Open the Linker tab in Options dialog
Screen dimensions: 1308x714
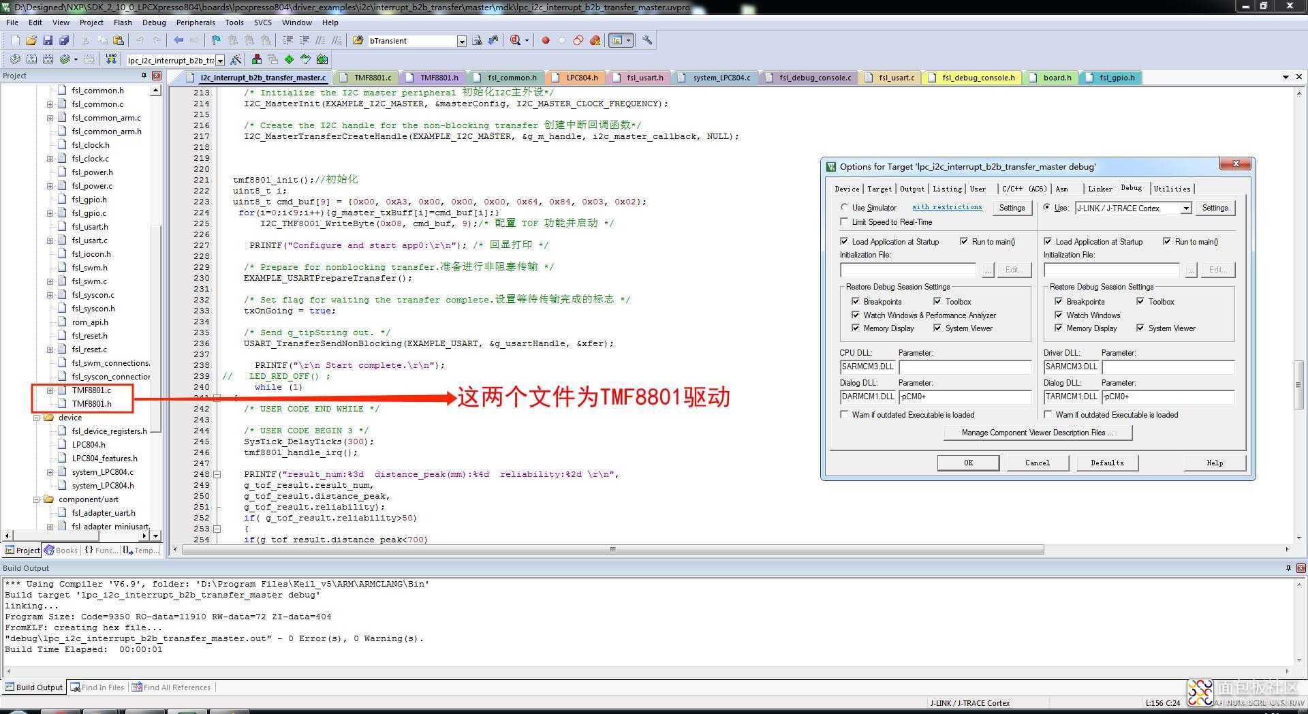tap(1100, 189)
